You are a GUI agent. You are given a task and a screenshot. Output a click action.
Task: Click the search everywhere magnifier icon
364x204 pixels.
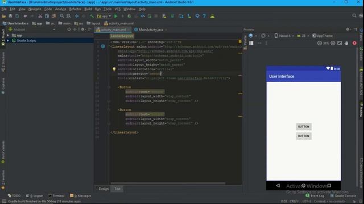tap(354, 16)
